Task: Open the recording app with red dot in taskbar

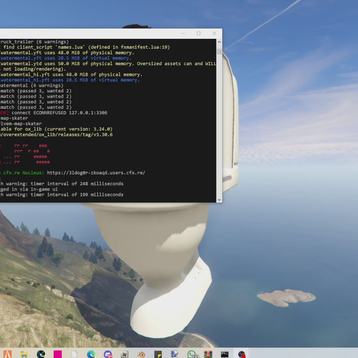Action: point(241,354)
